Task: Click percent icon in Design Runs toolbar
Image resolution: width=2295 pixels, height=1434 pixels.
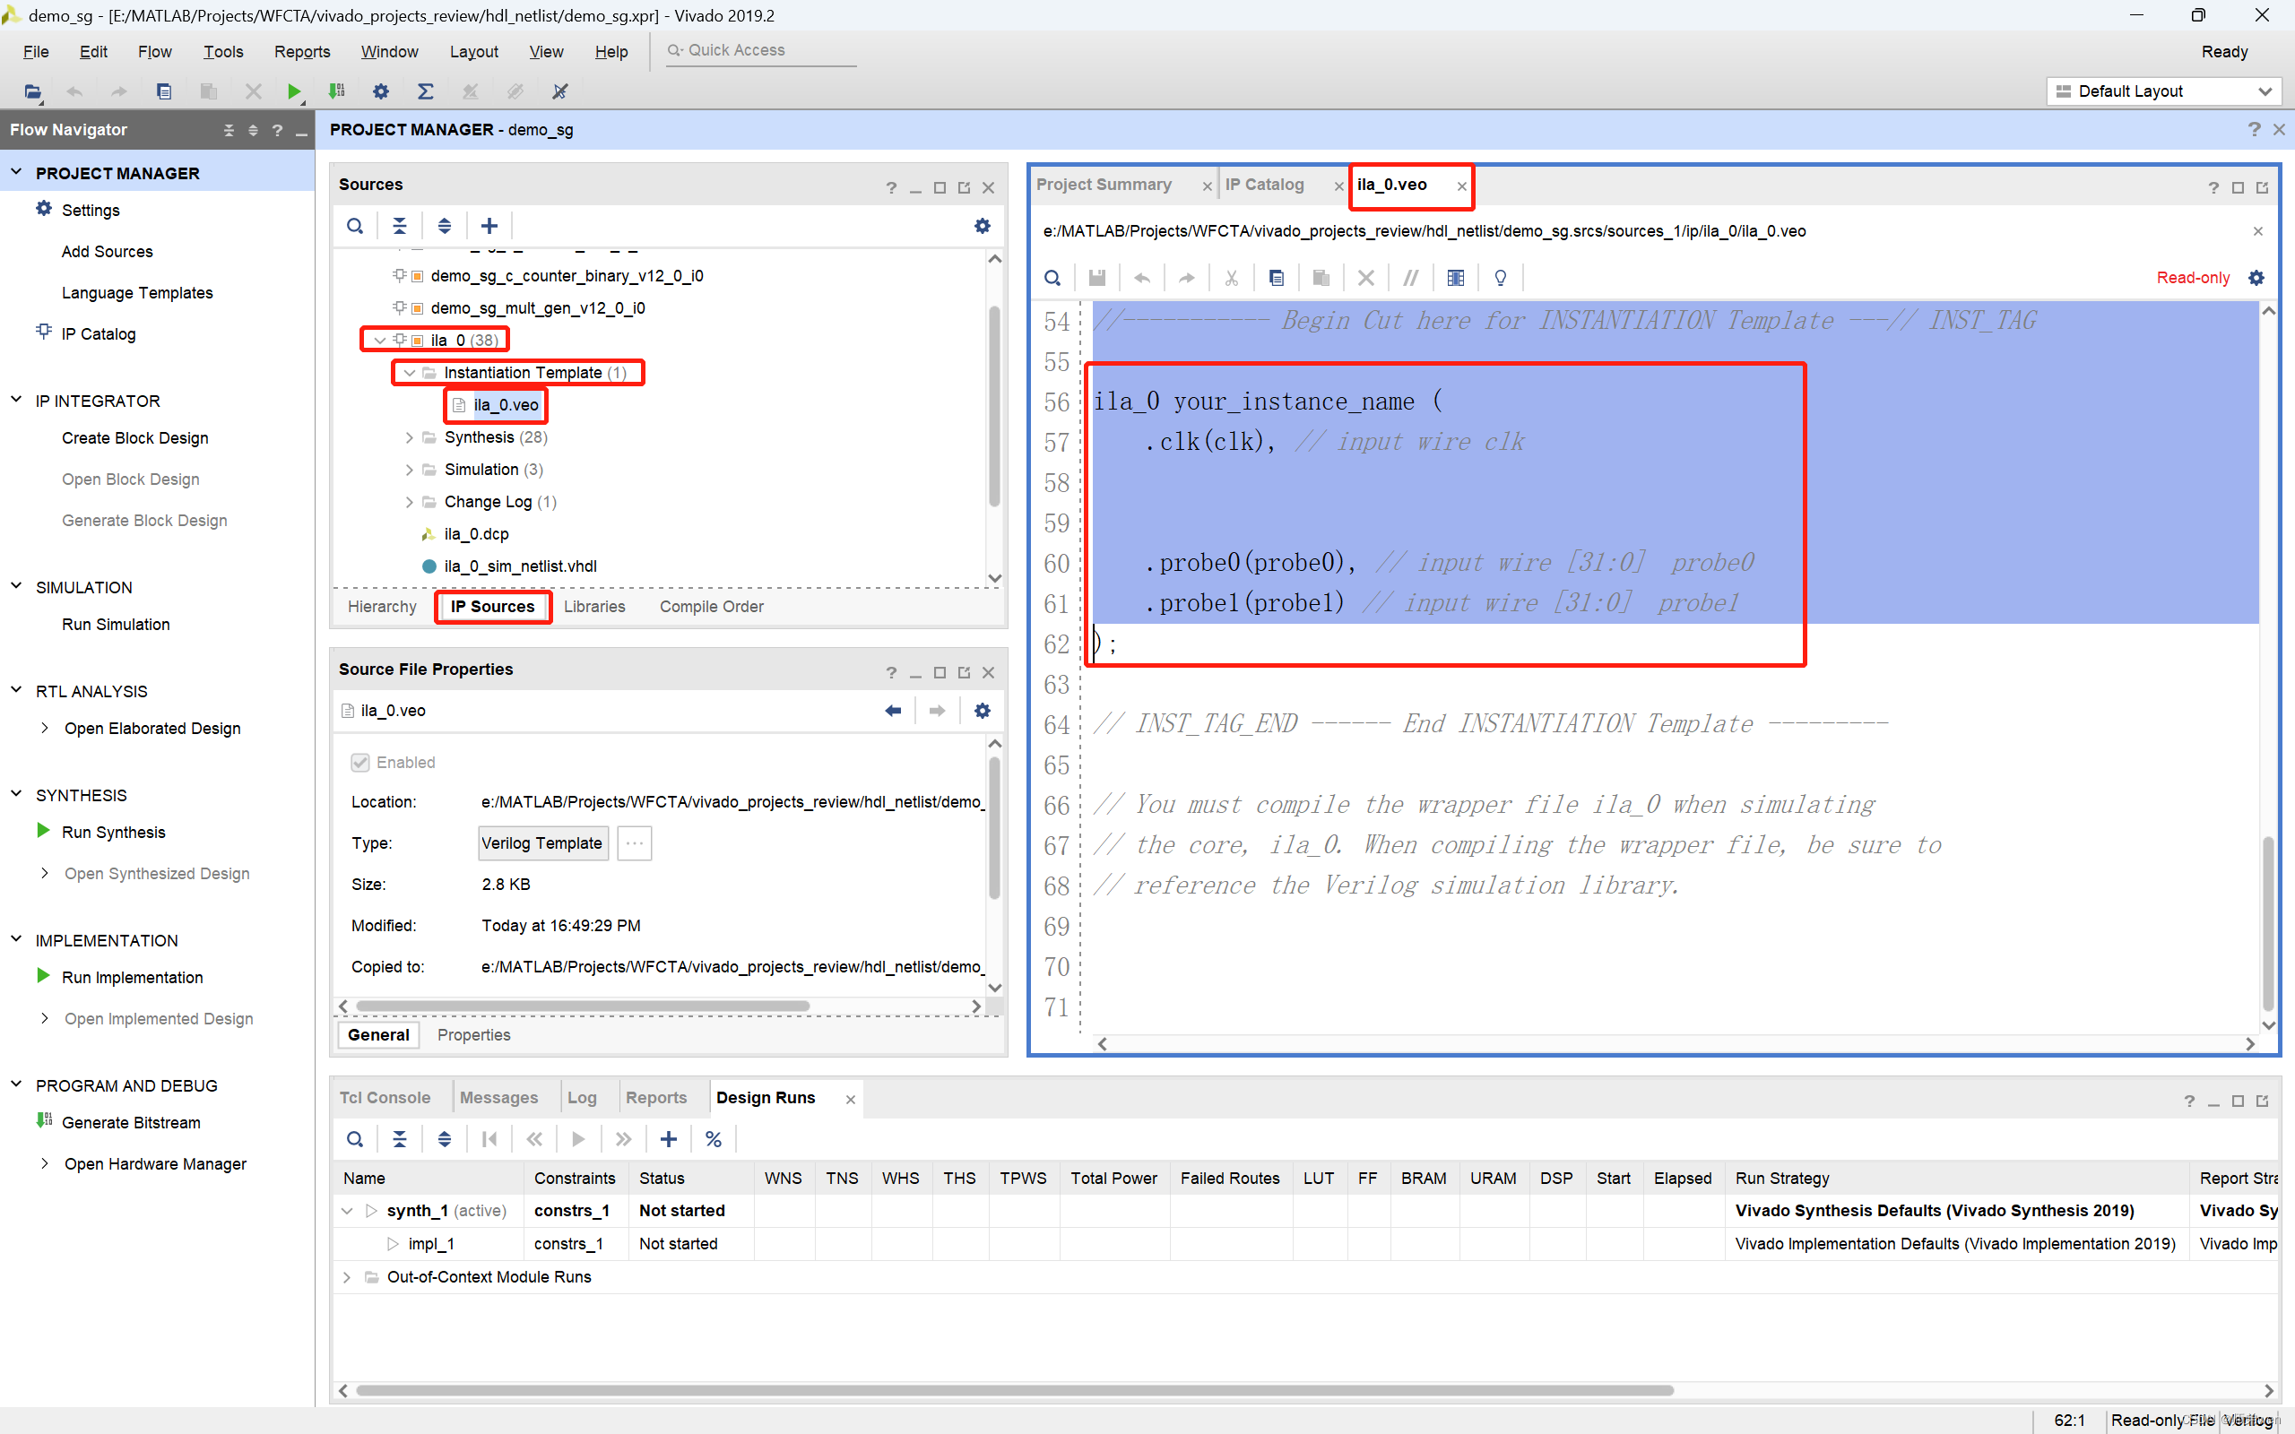Action: pyautogui.click(x=714, y=1139)
